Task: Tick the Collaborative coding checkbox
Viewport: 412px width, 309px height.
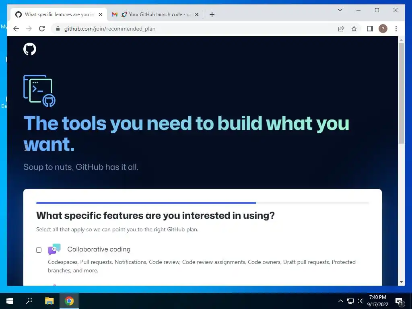Action: coord(39,250)
